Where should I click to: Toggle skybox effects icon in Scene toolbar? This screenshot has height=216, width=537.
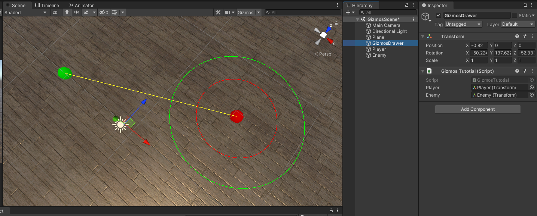point(86,12)
